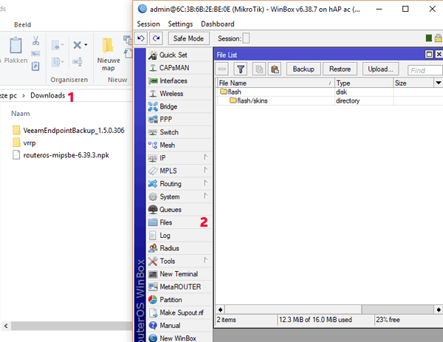
Task: Maximize the File List panel
Action: pos(429,54)
